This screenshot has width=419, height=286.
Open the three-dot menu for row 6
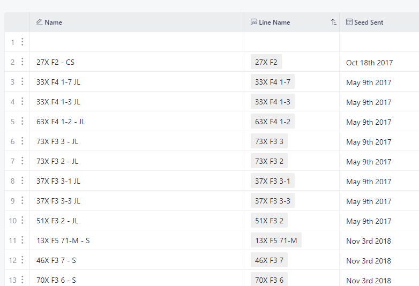22,141
